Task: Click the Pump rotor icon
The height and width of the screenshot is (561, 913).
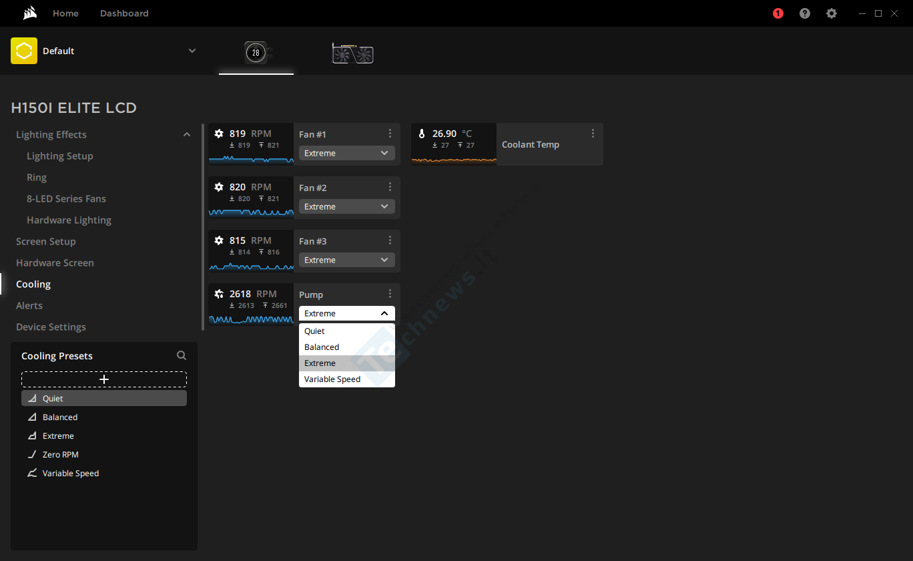Action: [219, 294]
